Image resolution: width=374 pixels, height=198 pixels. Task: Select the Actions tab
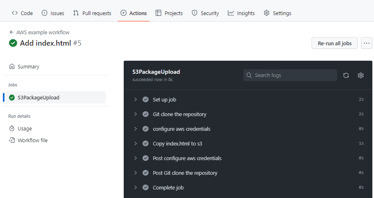point(134,13)
